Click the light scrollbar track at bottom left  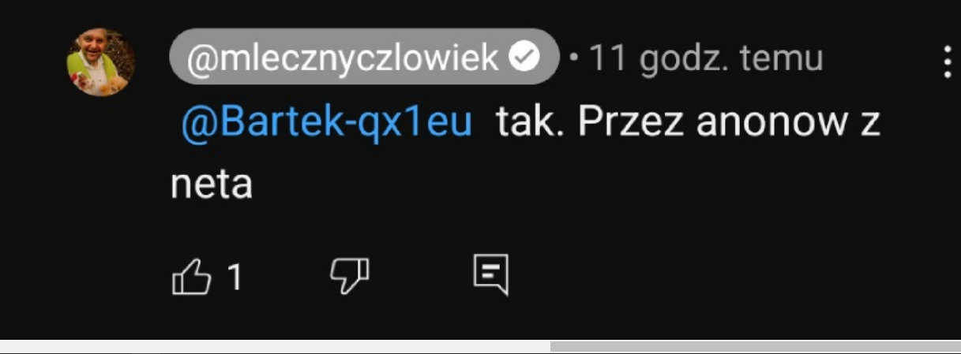pos(275,346)
